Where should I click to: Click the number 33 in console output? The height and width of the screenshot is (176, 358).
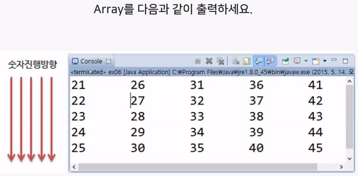197,116
